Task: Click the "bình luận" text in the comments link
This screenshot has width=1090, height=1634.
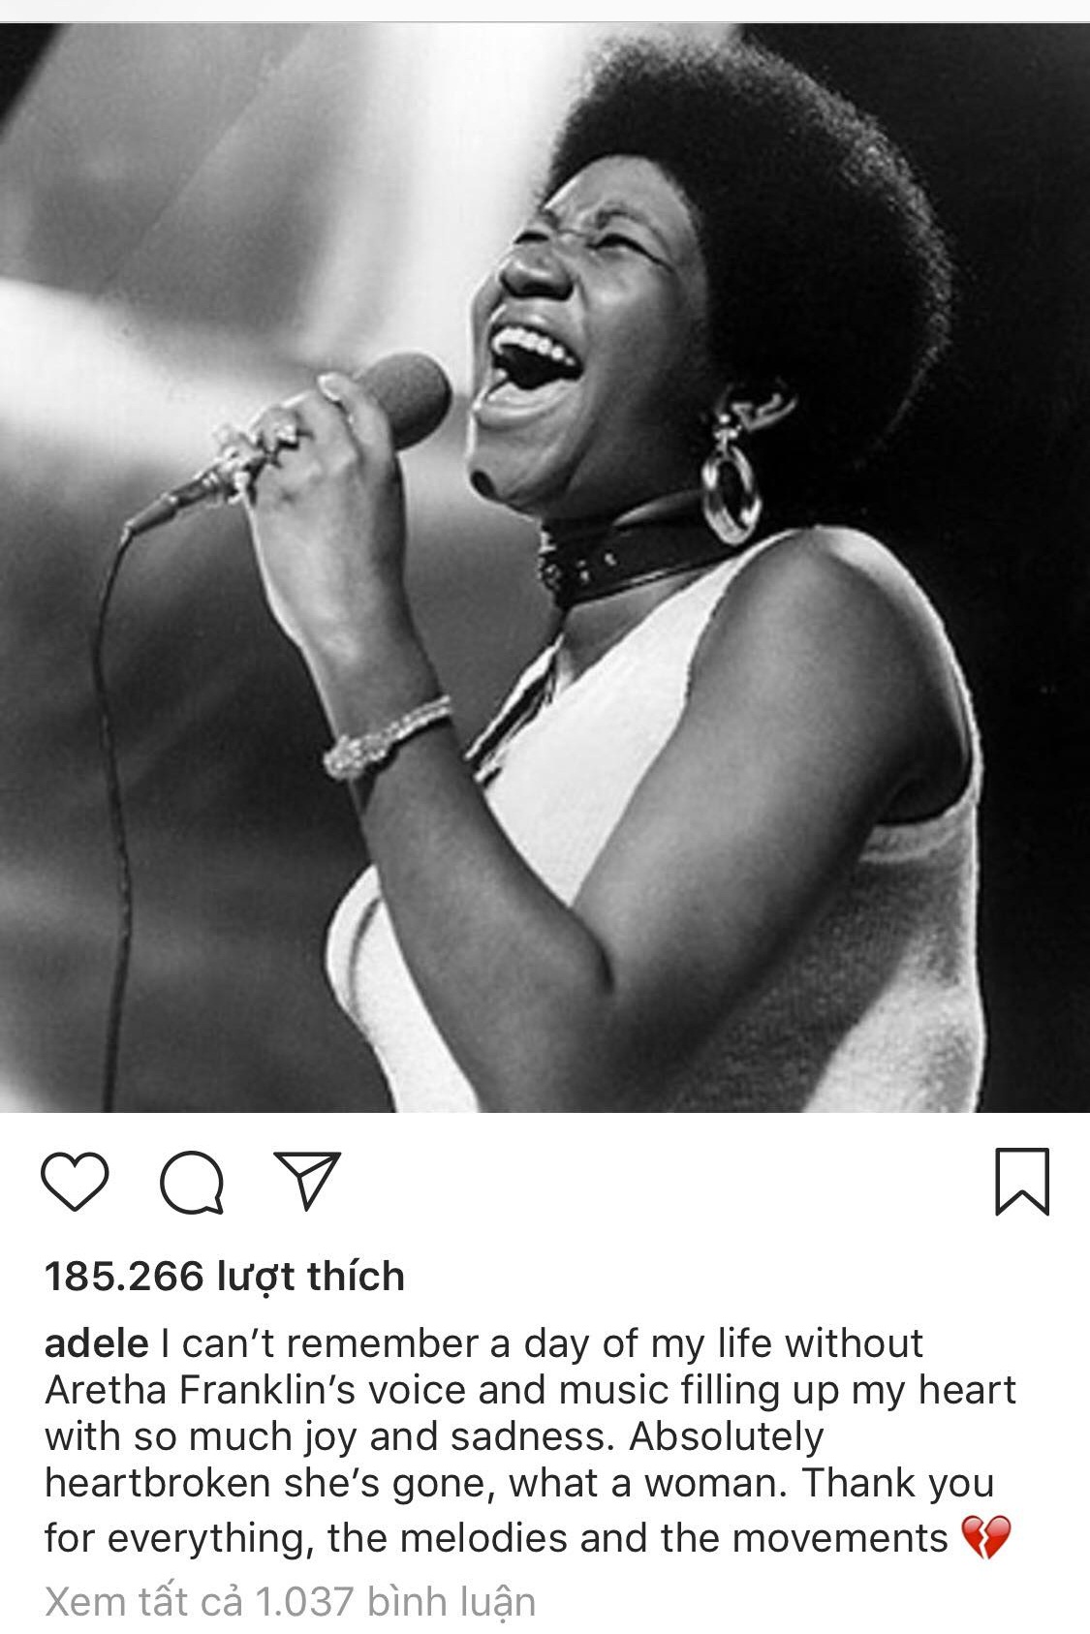Action: [x=452, y=1602]
